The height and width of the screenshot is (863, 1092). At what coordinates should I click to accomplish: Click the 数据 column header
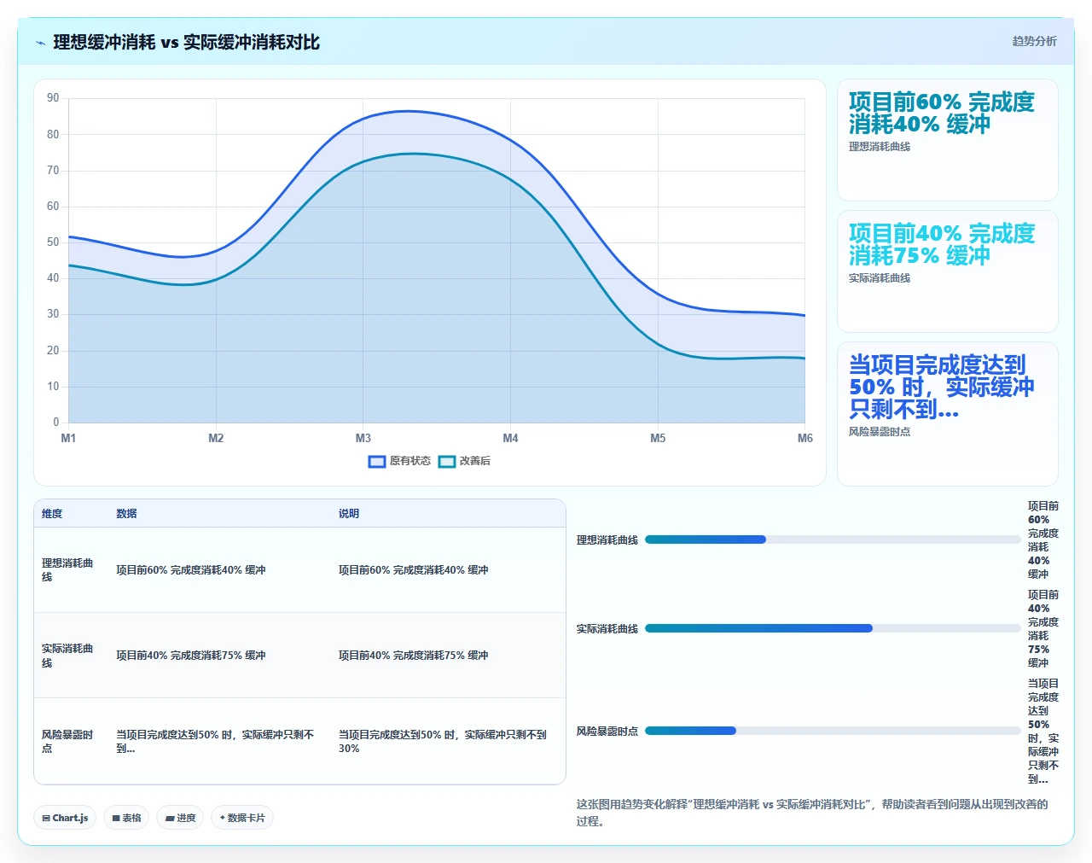click(126, 514)
